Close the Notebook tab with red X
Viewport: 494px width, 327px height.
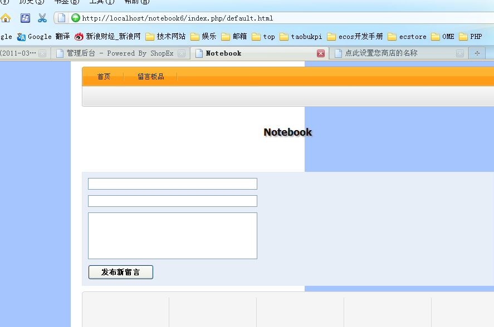coord(321,53)
